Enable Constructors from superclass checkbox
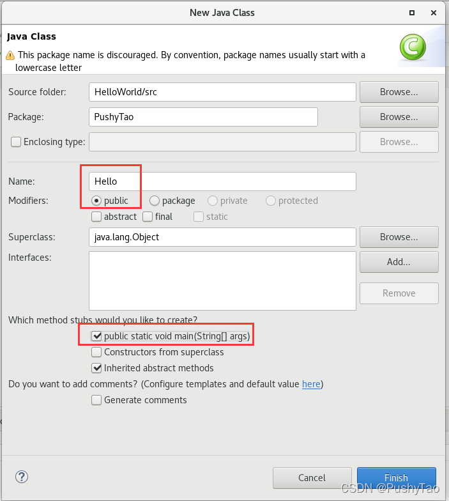The width and height of the screenshot is (449, 501). 96,352
